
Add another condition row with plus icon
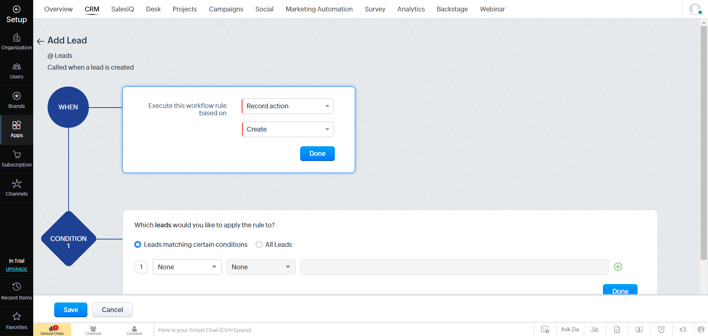coord(618,267)
